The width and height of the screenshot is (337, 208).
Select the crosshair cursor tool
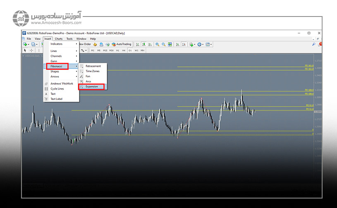(31, 50)
